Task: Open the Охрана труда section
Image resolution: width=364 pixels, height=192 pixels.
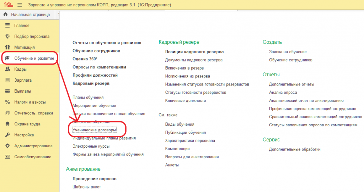Action: point(27,124)
